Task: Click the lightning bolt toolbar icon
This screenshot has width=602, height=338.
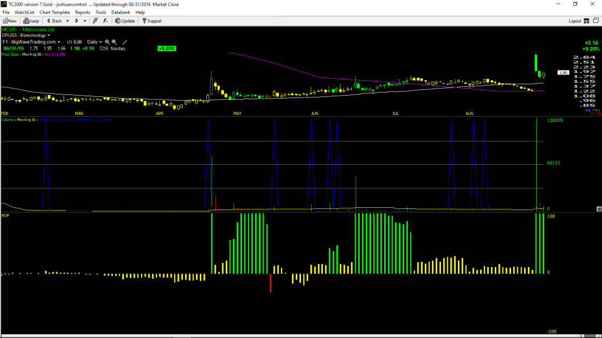Action: coord(95,21)
